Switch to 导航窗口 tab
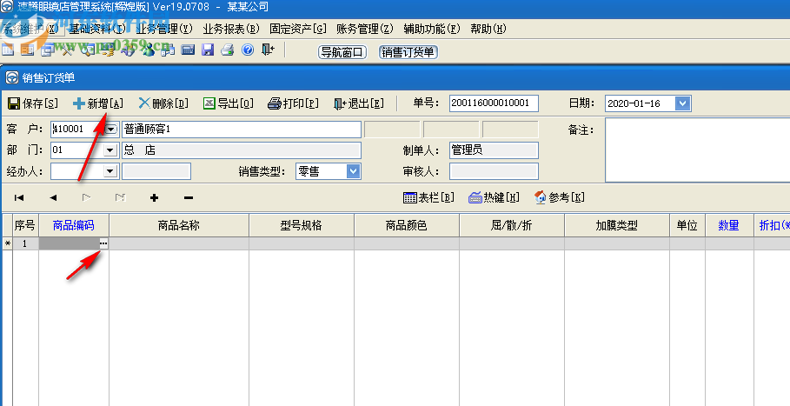The width and height of the screenshot is (790, 406). pyautogui.click(x=342, y=52)
